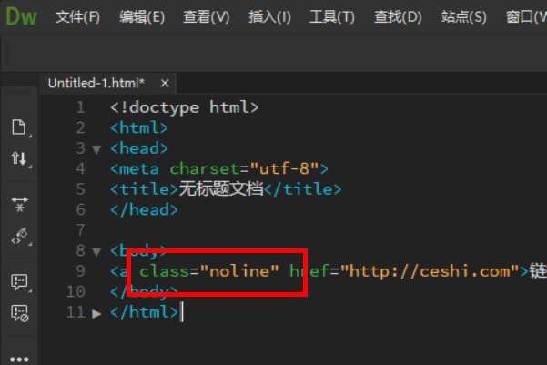Expand the folded code on line 11
Image resolution: width=547 pixels, height=365 pixels.
pyautogui.click(x=96, y=313)
